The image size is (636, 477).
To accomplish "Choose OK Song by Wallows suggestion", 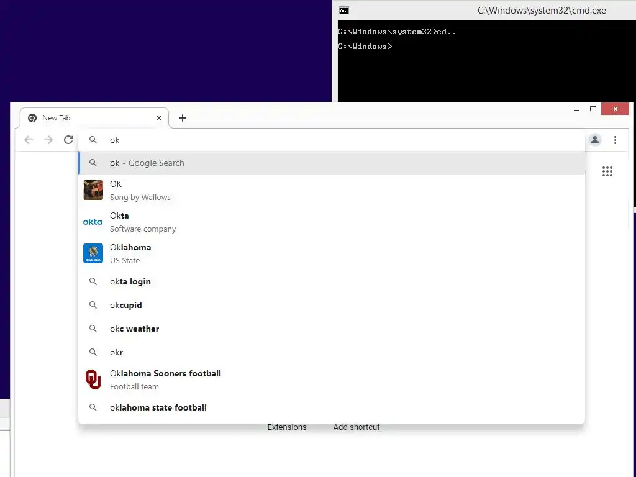I will 332,190.
